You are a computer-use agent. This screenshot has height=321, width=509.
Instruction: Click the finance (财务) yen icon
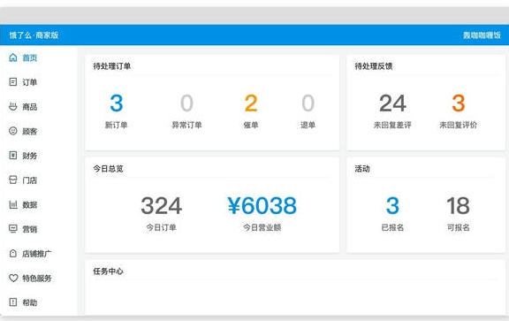[13, 156]
